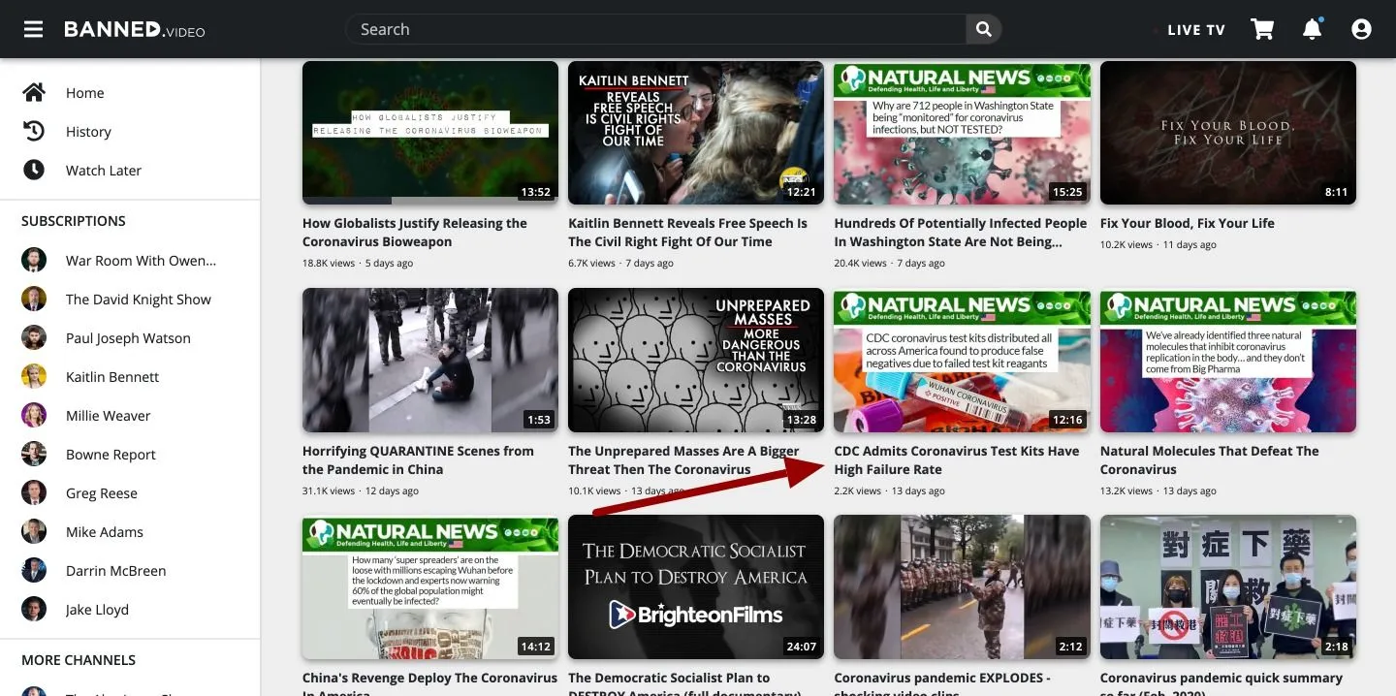Image resolution: width=1396 pixels, height=696 pixels.
Task: Click Bowne Report channel avatar
Action: (x=34, y=454)
